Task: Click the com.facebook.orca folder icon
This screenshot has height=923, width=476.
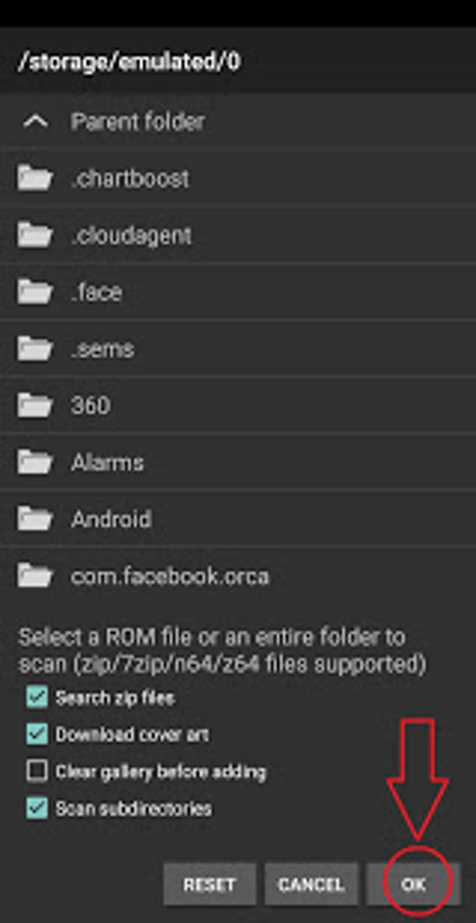Action: click(x=35, y=575)
